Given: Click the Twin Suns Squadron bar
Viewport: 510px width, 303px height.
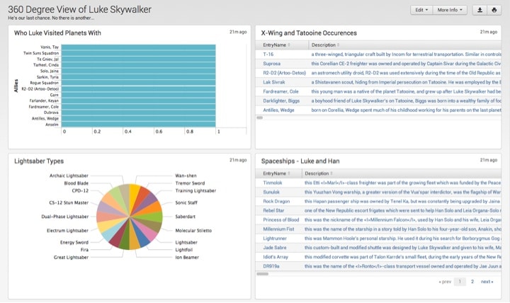Looking at the screenshot, I should pos(138,53).
